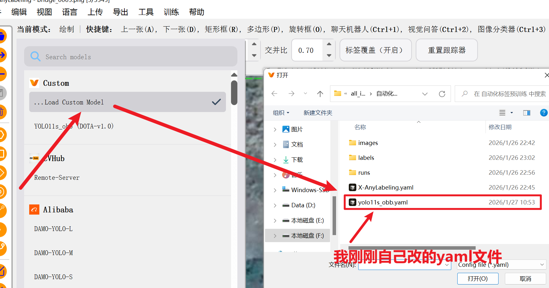Click the 打开(O) button
The width and height of the screenshot is (549, 288).
click(478, 279)
